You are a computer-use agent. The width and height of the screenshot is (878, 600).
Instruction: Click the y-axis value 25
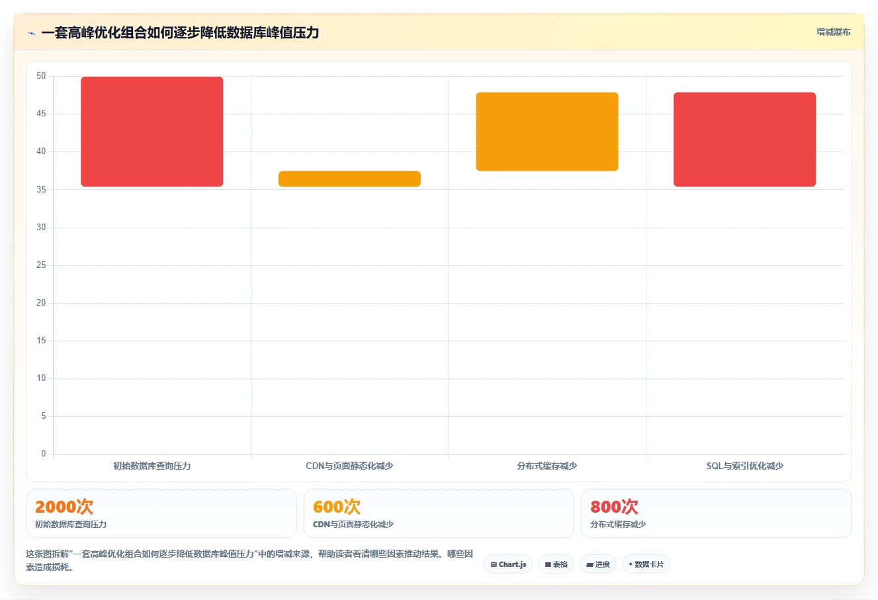pyautogui.click(x=41, y=265)
